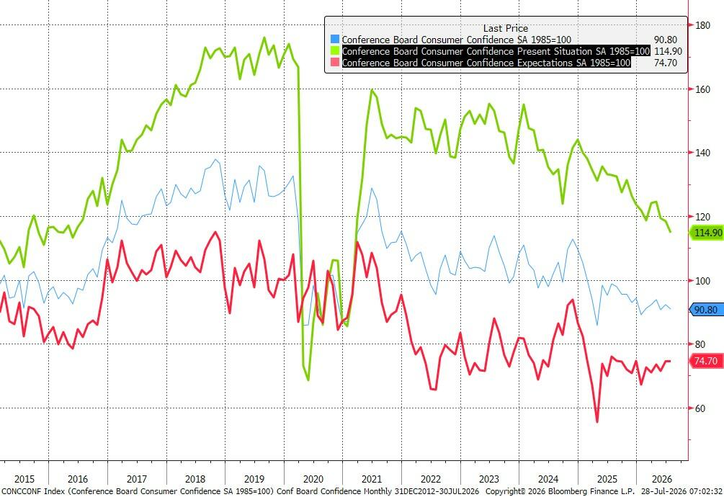Click the 2018 year label on axis
This screenshot has width=724, height=497.
[195, 478]
